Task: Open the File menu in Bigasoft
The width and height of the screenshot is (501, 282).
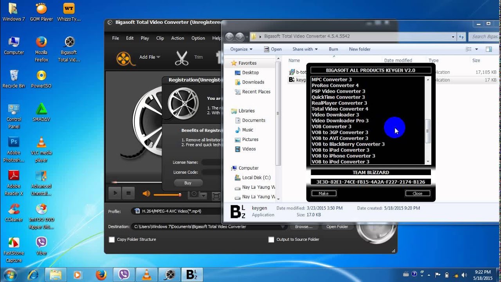Action: tap(115, 38)
